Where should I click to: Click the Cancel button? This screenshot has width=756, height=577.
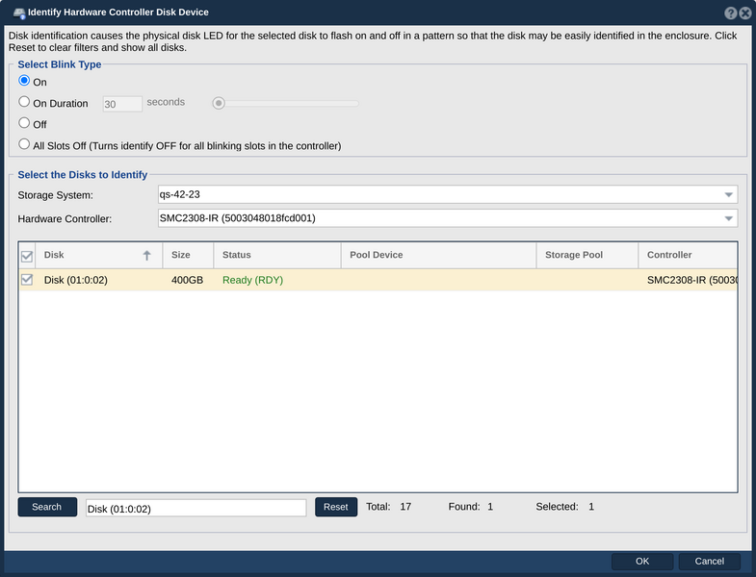tap(709, 561)
